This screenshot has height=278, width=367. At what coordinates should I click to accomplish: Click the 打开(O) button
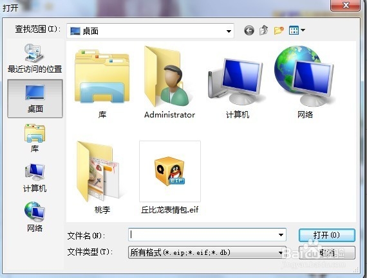326,235
